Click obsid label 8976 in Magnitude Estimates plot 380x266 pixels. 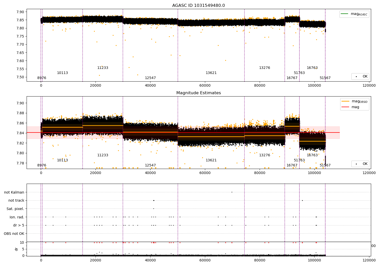coord(42,165)
